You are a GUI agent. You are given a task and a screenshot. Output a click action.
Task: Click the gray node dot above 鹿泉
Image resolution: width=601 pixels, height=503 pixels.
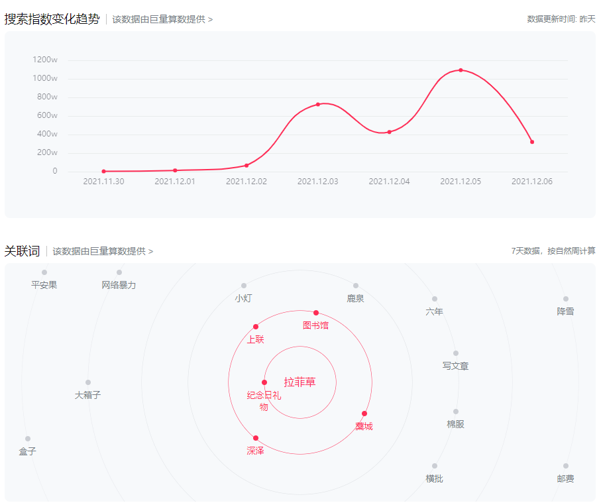tap(356, 286)
